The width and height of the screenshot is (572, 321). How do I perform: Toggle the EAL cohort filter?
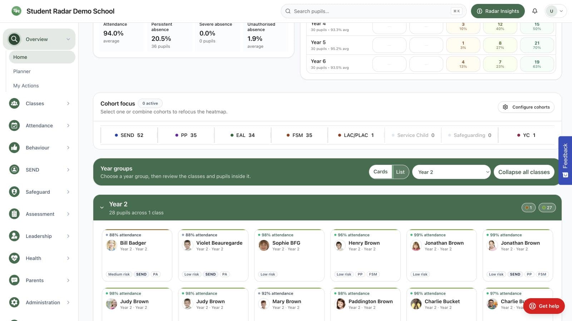[243, 135]
